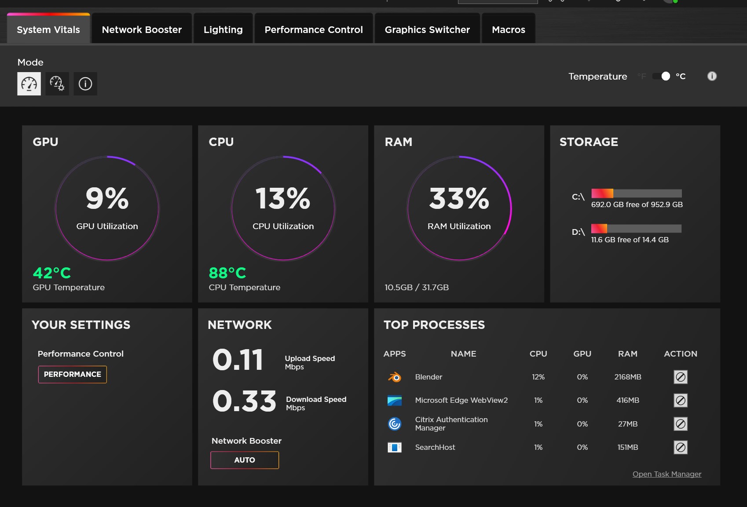Select the gauge with gear mode icon
This screenshot has height=507, width=747.
(57, 84)
